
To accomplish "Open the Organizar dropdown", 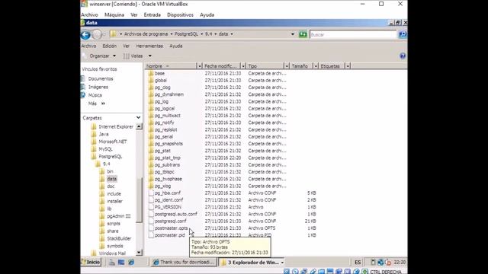I will click(x=102, y=56).
